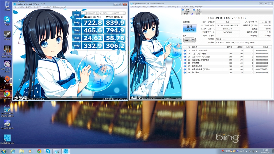Launch Internet Explorer from the taskbar

pyautogui.click(x=13, y=151)
